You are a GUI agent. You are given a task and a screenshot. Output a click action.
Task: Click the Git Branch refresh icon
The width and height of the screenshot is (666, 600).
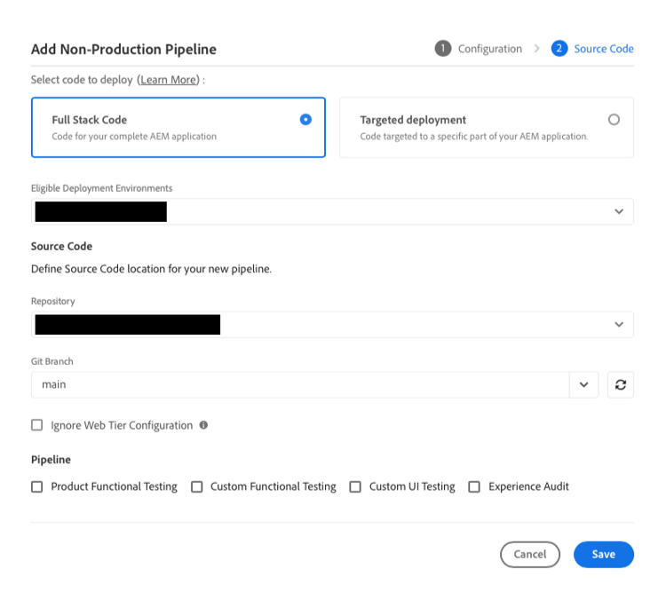(620, 384)
